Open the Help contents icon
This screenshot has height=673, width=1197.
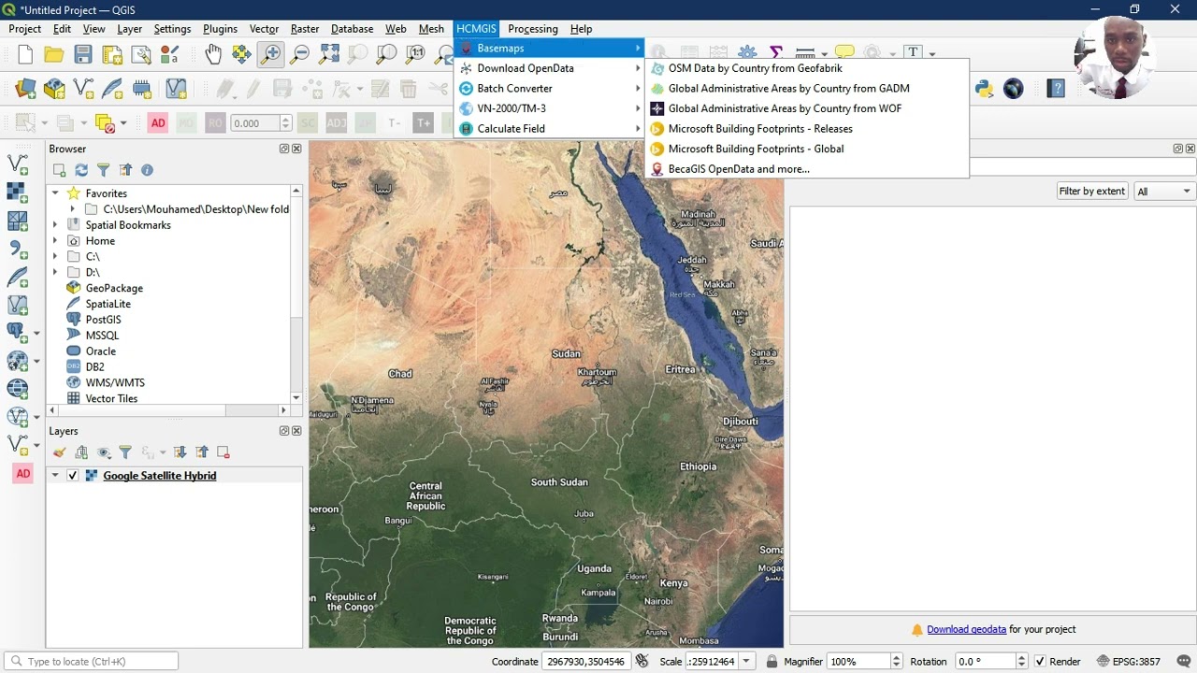(1057, 89)
